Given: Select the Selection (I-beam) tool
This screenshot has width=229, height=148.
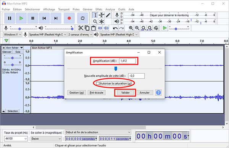Looking at the screenshot, I should point(95,15).
